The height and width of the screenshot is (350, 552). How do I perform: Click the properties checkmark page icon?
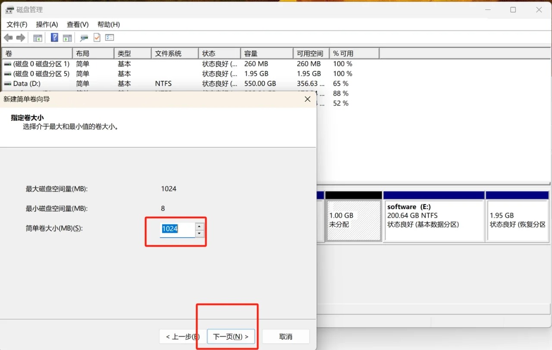(97, 38)
